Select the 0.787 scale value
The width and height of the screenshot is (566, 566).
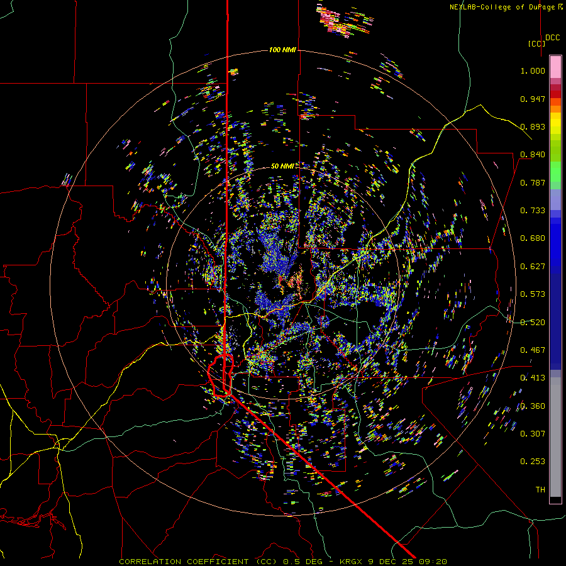[533, 182]
